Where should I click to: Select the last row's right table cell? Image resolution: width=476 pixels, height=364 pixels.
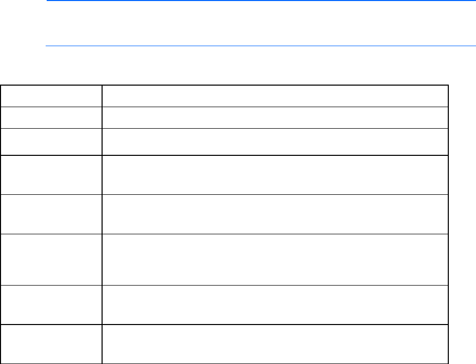(x=275, y=343)
